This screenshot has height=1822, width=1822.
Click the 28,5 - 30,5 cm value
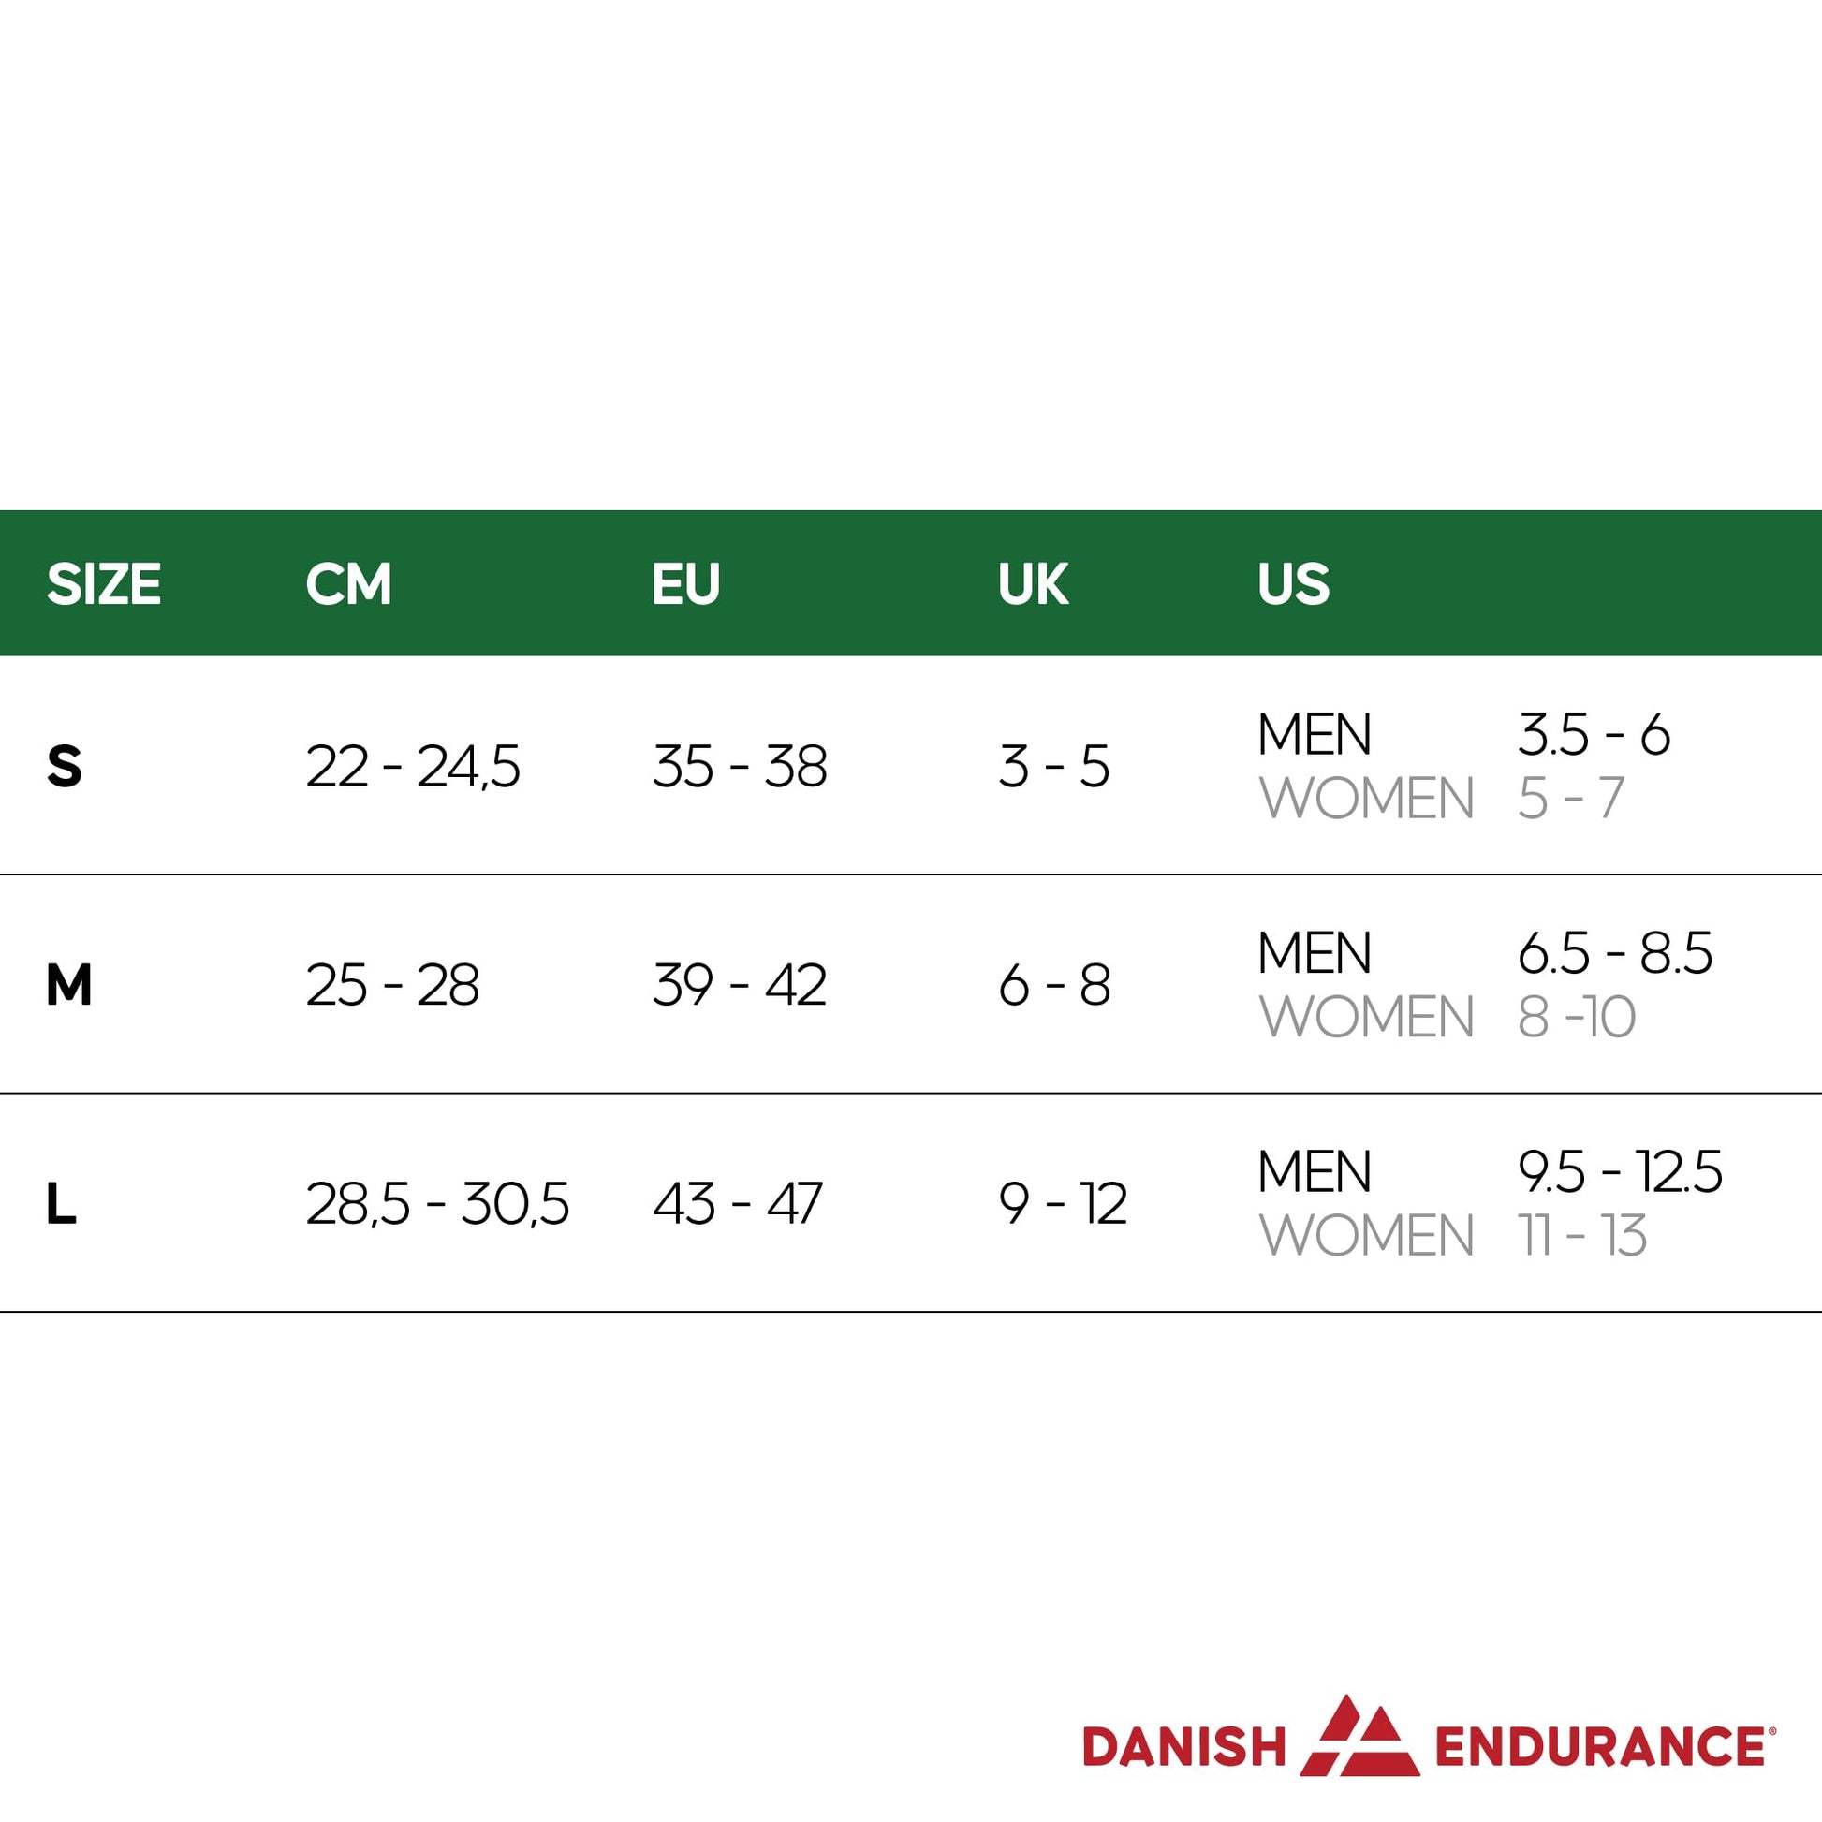pos(437,1203)
